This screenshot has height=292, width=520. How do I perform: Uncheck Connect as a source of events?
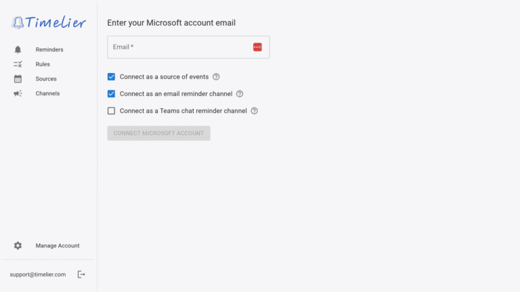(112, 77)
